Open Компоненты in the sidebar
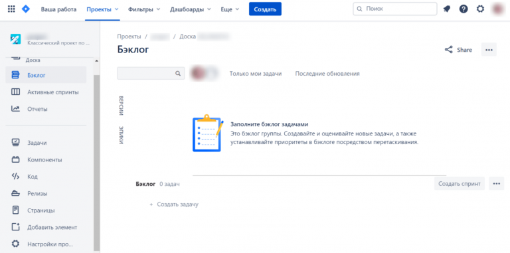510x253 pixels. pyautogui.click(x=46, y=159)
